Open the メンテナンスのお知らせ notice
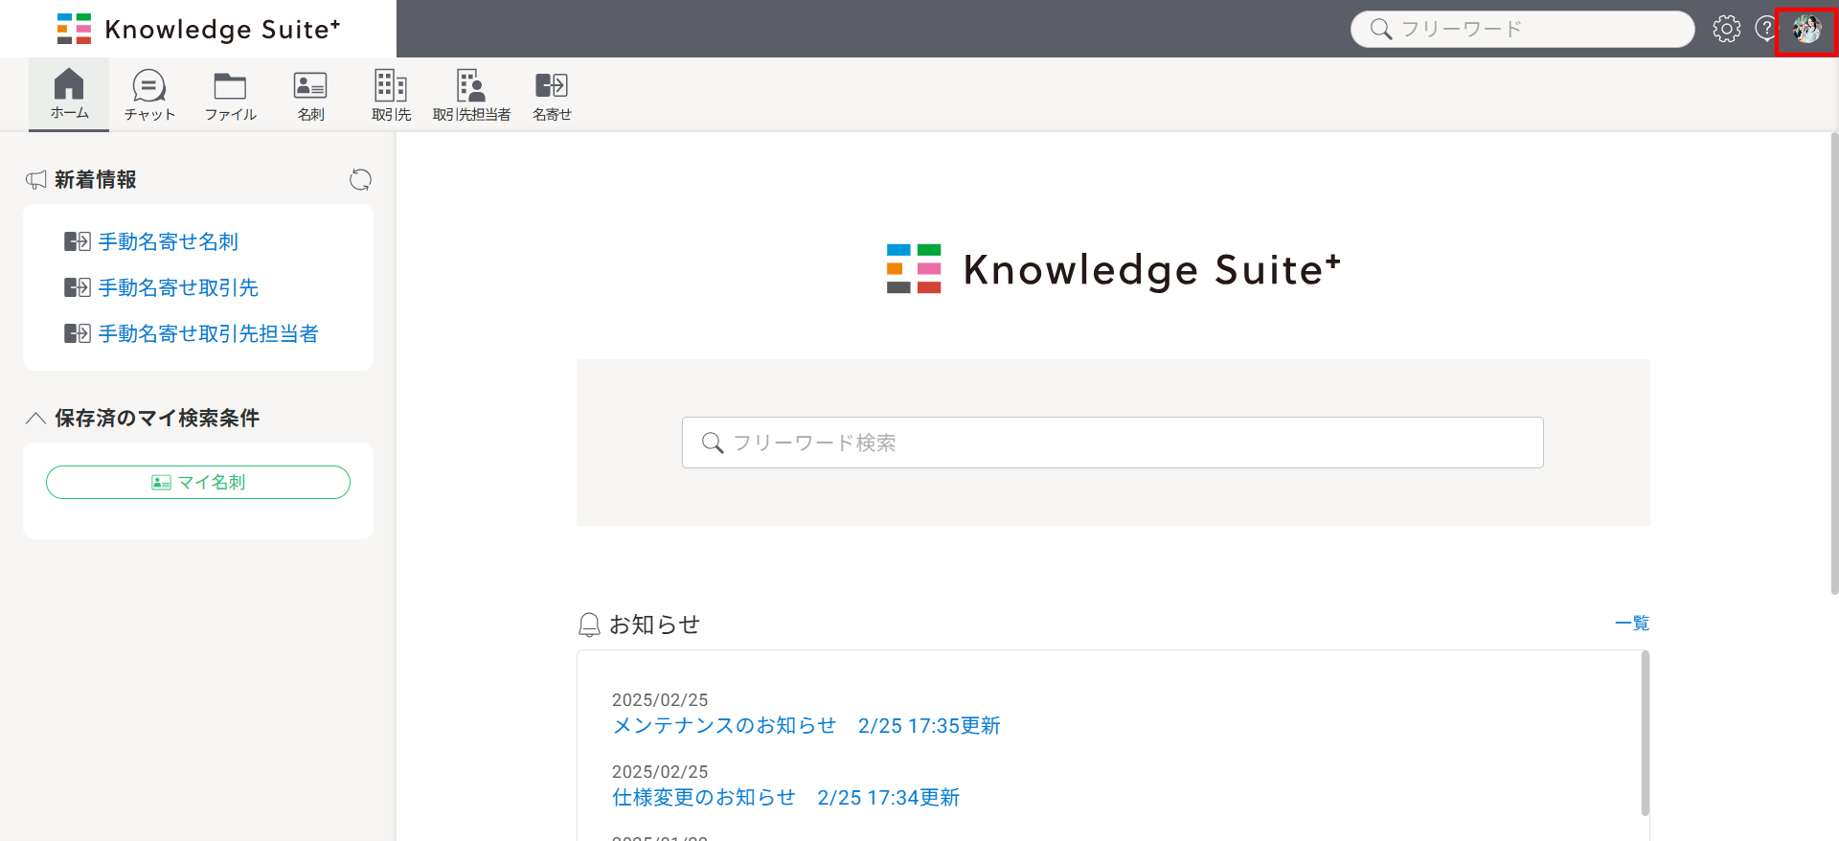1839x841 pixels. tap(806, 725)
